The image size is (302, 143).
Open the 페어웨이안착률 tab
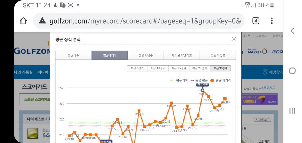tap(181, 55)
